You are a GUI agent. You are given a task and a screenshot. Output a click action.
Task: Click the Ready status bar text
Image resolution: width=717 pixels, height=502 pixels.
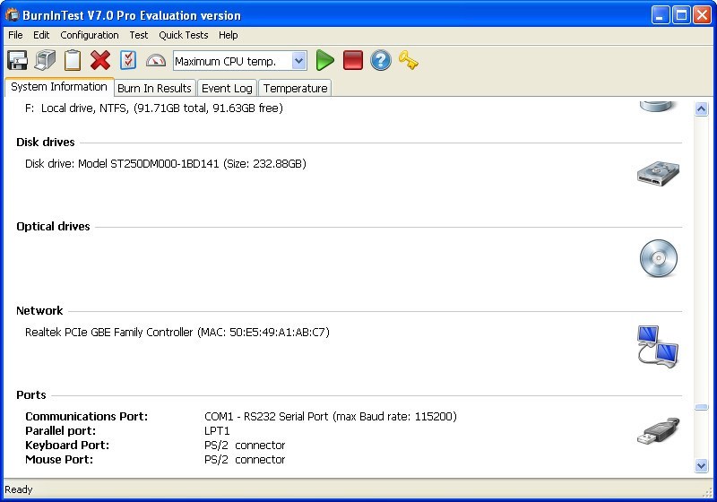(x=19, y=489)
